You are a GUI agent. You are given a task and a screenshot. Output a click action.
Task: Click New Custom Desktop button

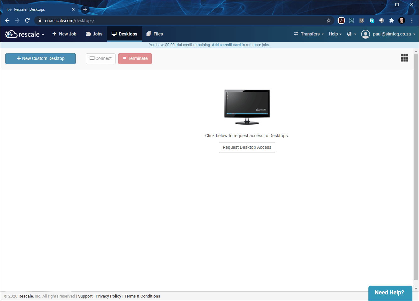(41, 59)
